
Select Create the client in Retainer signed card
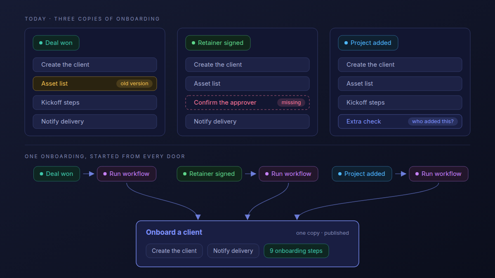247,65
